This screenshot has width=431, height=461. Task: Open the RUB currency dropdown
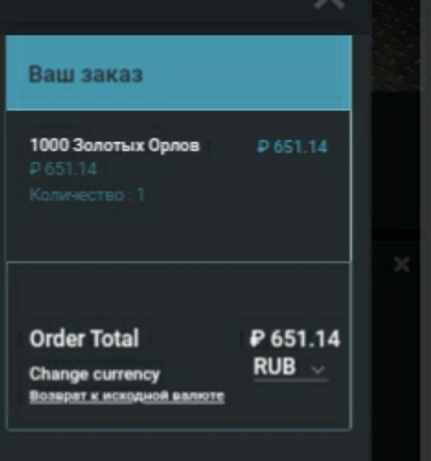[290, 367]
